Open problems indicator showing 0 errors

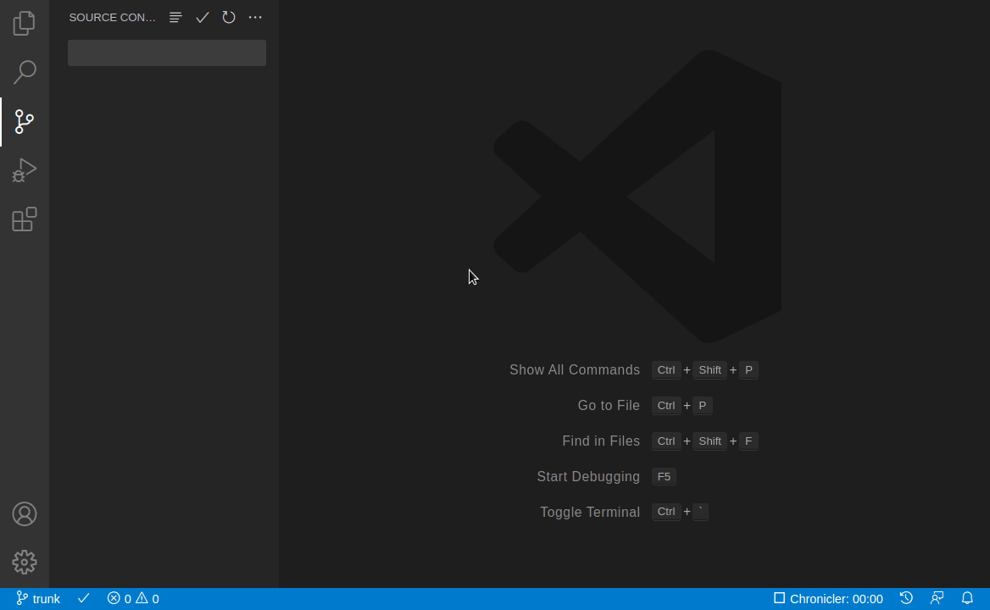pos(133,599)
